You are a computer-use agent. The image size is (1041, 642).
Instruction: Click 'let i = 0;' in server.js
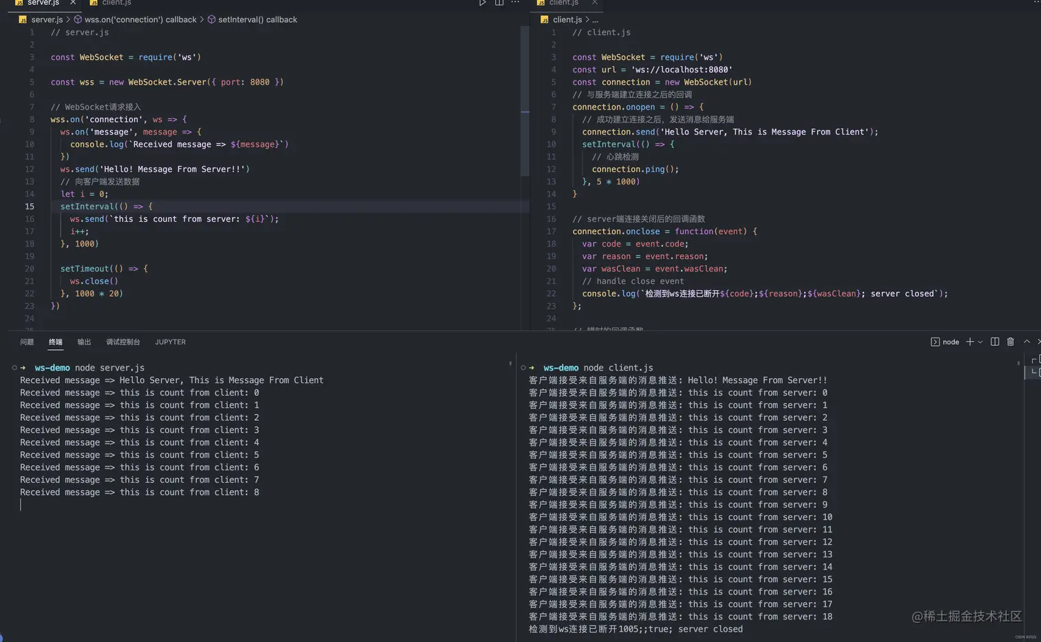pos(84,194)
